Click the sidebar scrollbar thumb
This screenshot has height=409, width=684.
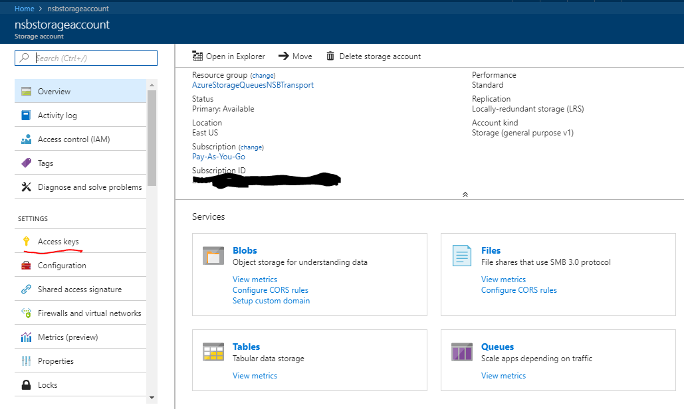click(x=152, y=138)
